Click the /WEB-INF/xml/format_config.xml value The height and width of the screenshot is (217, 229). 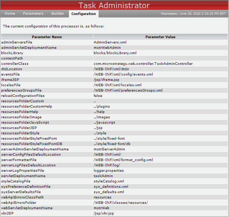click(x=123, y=160)
